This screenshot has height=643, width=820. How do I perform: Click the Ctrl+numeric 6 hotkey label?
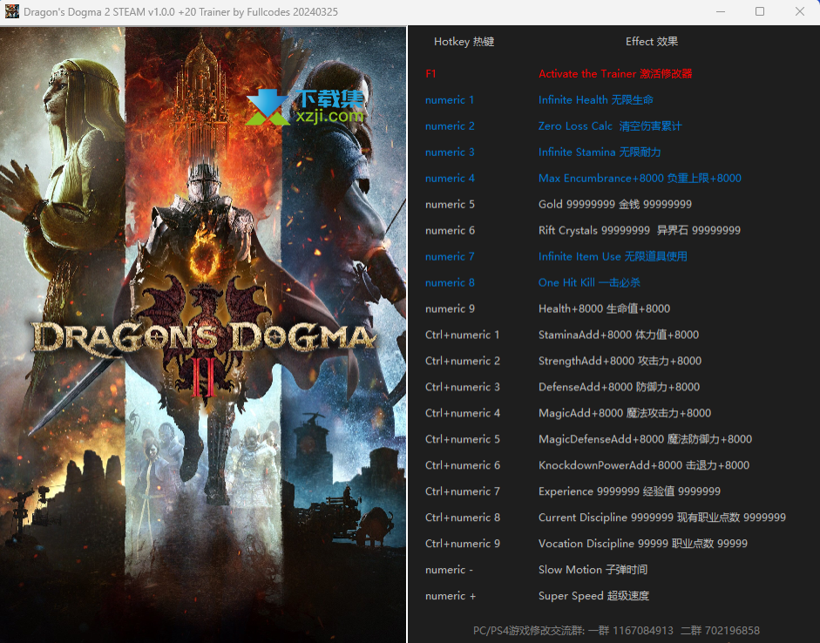point(463,466)
